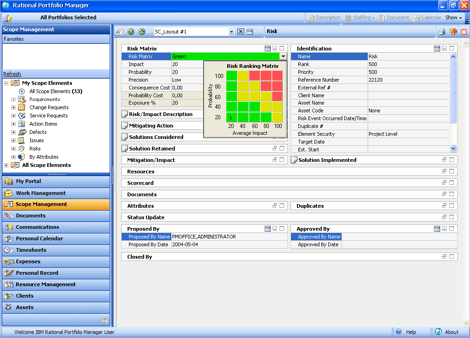Open the Staffing dropdown in the toolbar
The height and width of the screenshot is (338, 470).
[359, 18]
